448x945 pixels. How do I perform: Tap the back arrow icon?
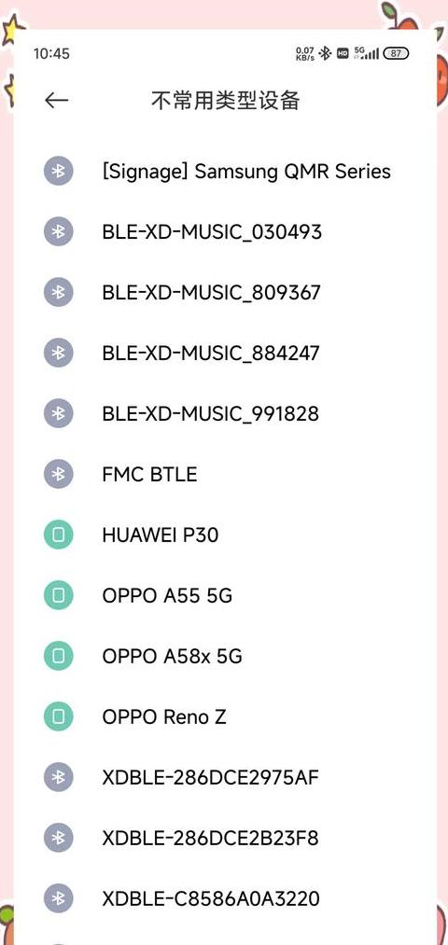point(56,101)
